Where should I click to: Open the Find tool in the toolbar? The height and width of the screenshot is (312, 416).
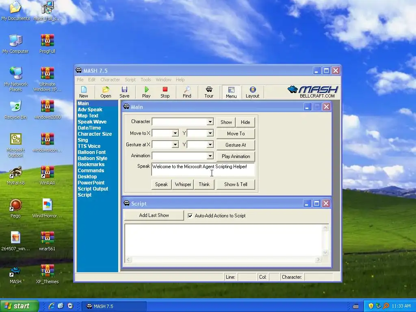[187, 92]
